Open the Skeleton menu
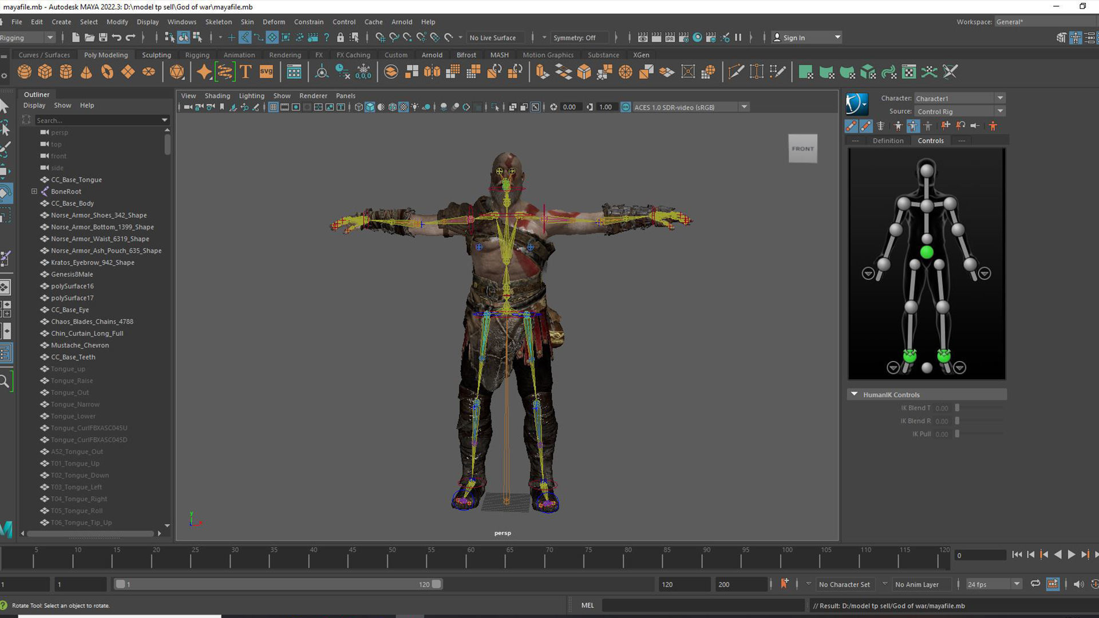This screenshot has height=618, width=1099. pyautogui.click(x=219, y=22)
